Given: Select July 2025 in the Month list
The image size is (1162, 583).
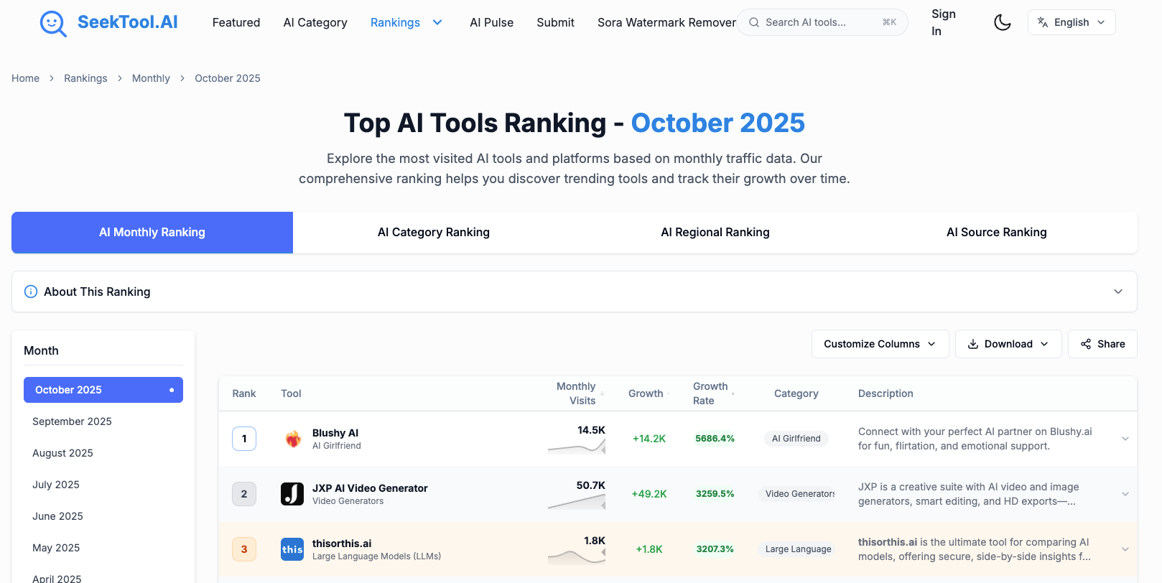Looking at the screenshot, I should coord(103,485).
